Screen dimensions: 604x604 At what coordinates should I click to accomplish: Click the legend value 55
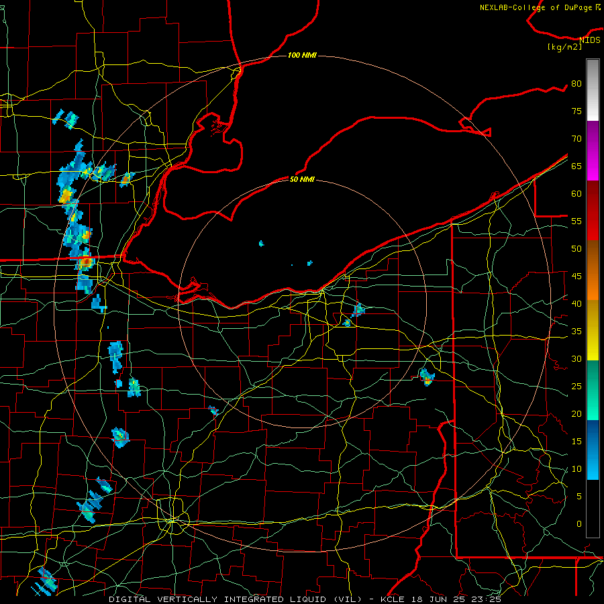pyautogui.click(x=576, y=221)
